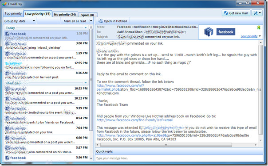This screenshot has width=268, height=166.
Task: Select the Low priority (15) tab
Action: pyautogui.click(x=38, y=14)
